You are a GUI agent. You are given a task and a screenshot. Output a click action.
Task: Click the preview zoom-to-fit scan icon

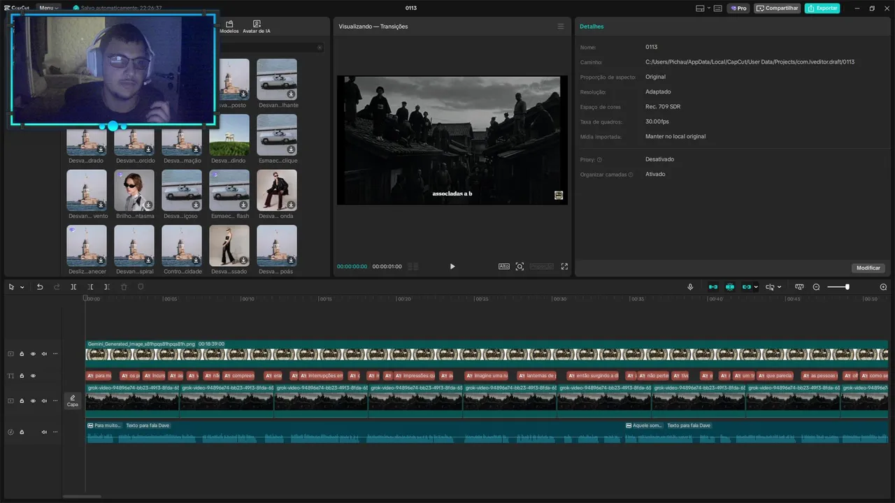tap(520, 266)
